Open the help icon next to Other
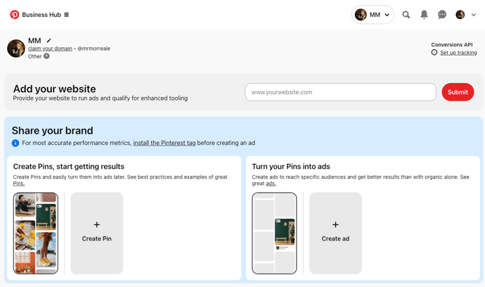Viewport: 485px width, 287px height. 46,56
